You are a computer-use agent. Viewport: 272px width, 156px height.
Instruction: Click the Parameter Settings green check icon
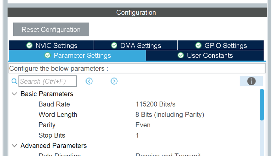pos(48,55)
